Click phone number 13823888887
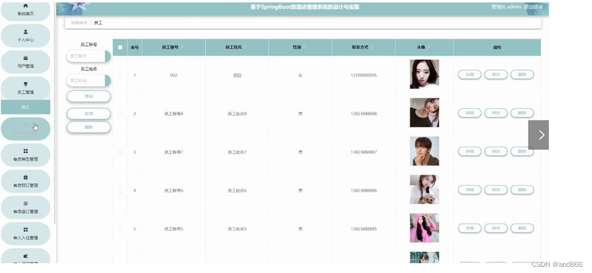 [x=363, y=152]
